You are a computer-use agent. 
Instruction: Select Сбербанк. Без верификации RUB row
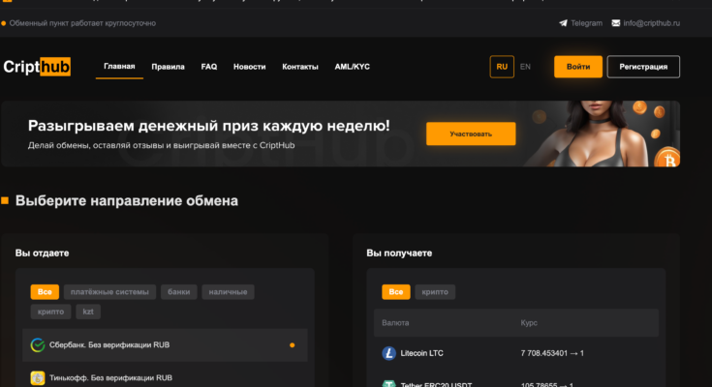(165, 345)
